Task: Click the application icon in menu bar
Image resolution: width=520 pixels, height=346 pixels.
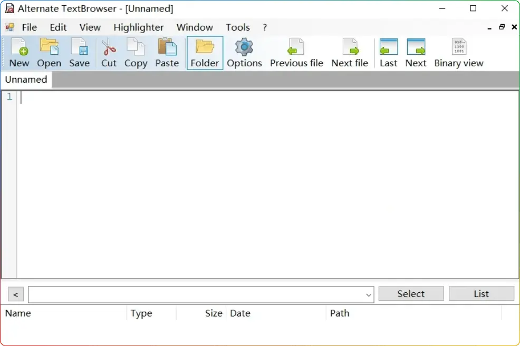Action: (x=9, y=27)
